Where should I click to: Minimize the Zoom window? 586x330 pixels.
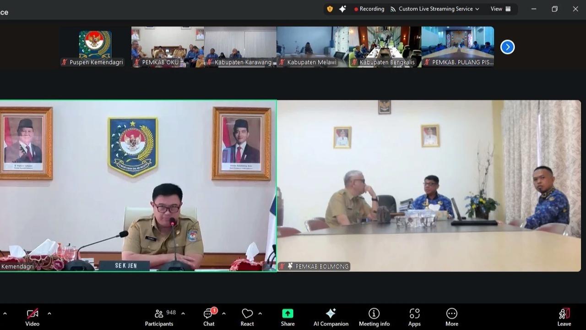[x=534, y=9]
